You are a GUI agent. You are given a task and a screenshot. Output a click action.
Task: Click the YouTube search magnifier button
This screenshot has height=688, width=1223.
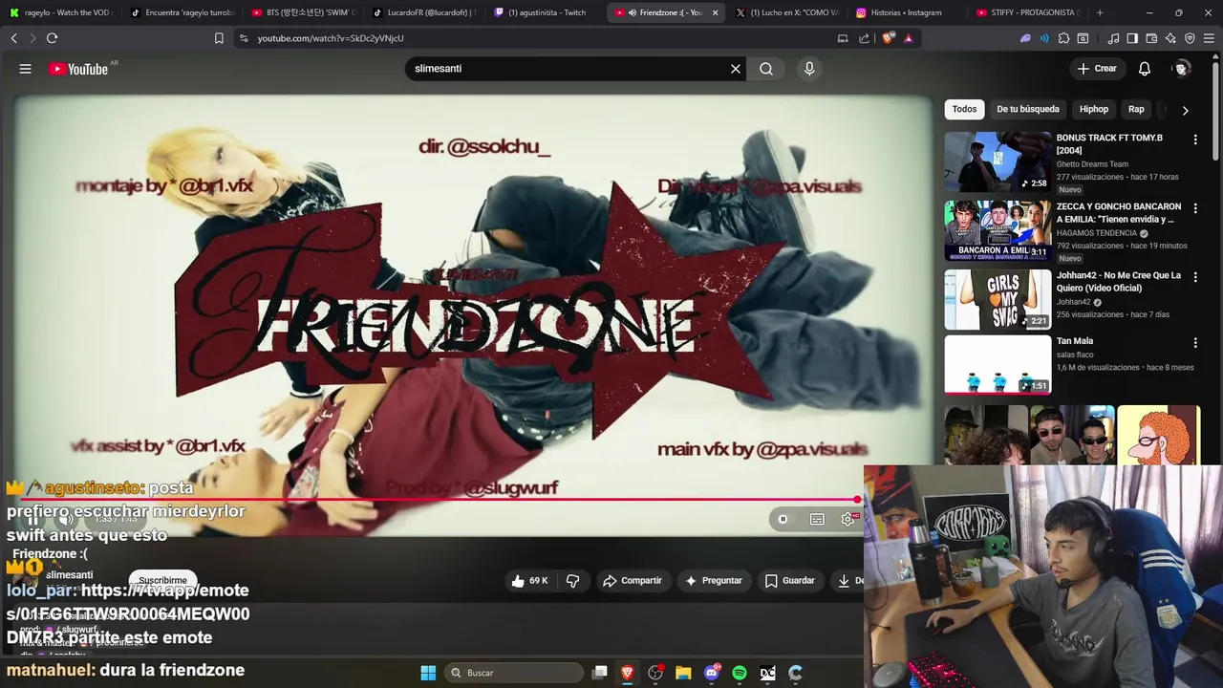[766, 69]
